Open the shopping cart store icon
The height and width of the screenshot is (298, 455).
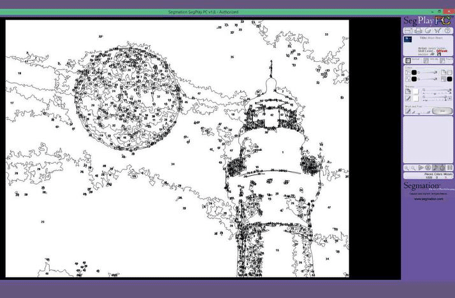438,31
